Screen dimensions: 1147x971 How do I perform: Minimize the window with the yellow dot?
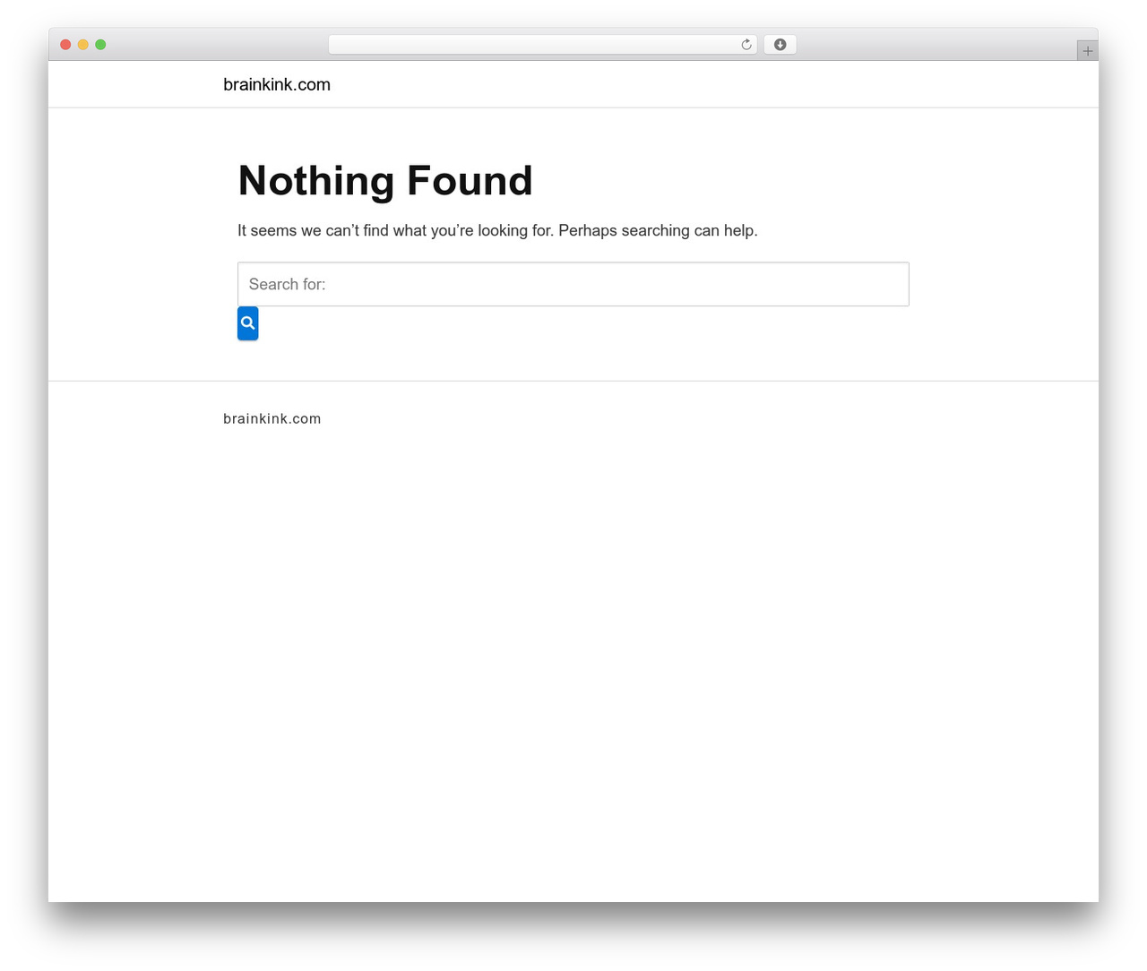click(83, 45)
